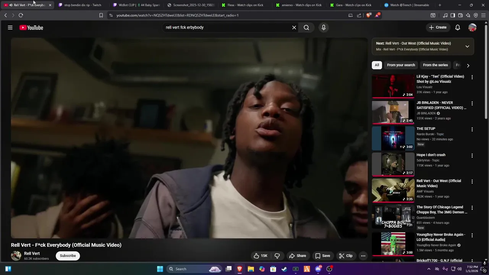The image size is (489, 275).
Task: Open more options for Hope I don't crash
Action: coord(472,155)
